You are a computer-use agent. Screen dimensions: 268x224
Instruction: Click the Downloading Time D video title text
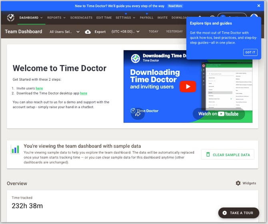click(164, 56)
